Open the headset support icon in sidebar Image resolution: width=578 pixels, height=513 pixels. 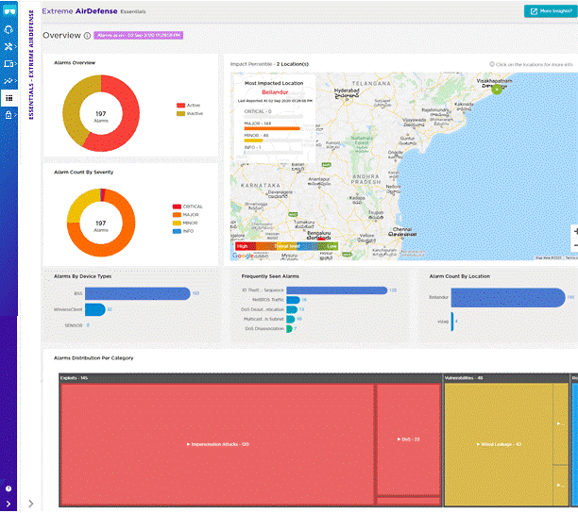(x=8, y=28)
